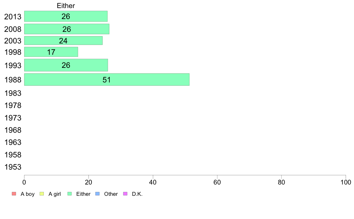354x219 pixels.
Task: Click the red A boy legend swatch
Action: pos(14,194)
